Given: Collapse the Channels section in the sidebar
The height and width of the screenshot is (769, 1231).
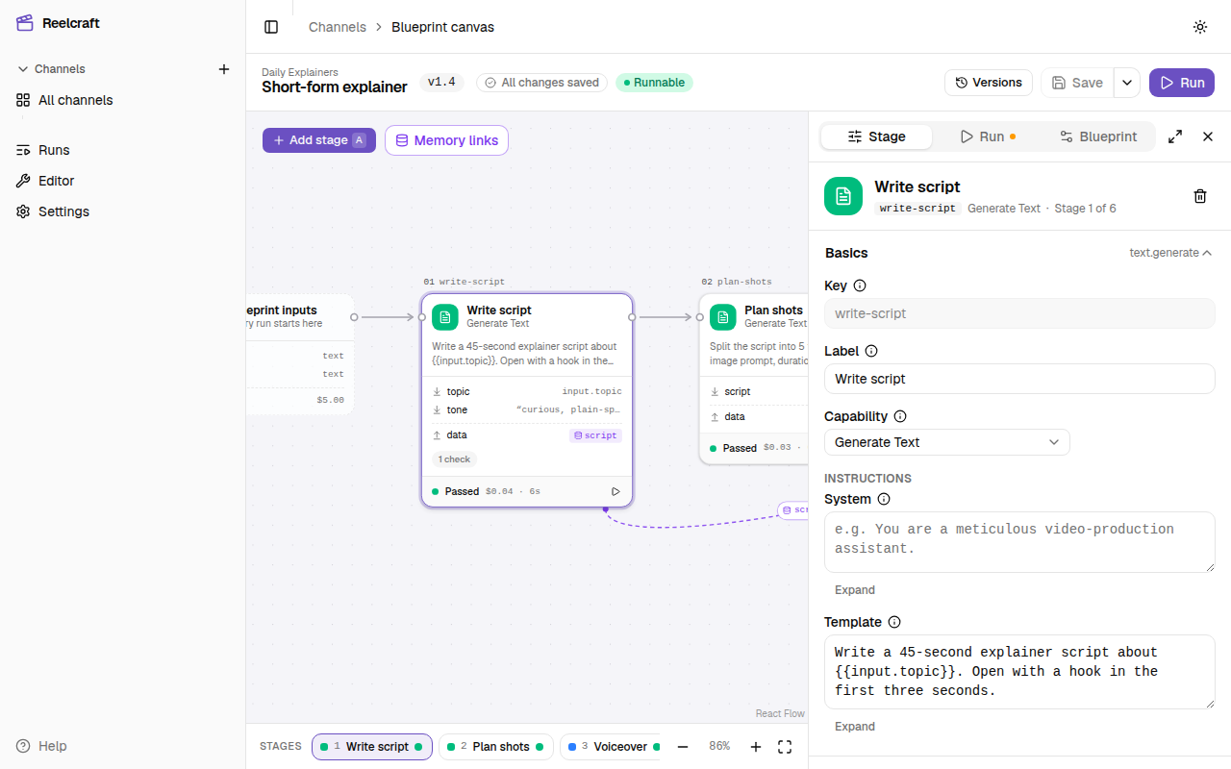Looking at the screenshot, I should click(x=23, y=69).
